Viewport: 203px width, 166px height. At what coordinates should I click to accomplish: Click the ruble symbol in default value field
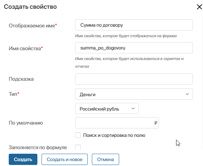pos(156,123)
